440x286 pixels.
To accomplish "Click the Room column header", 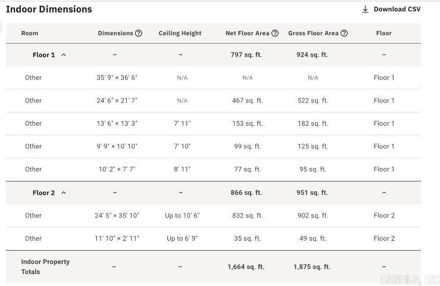I will click(30, 33).
